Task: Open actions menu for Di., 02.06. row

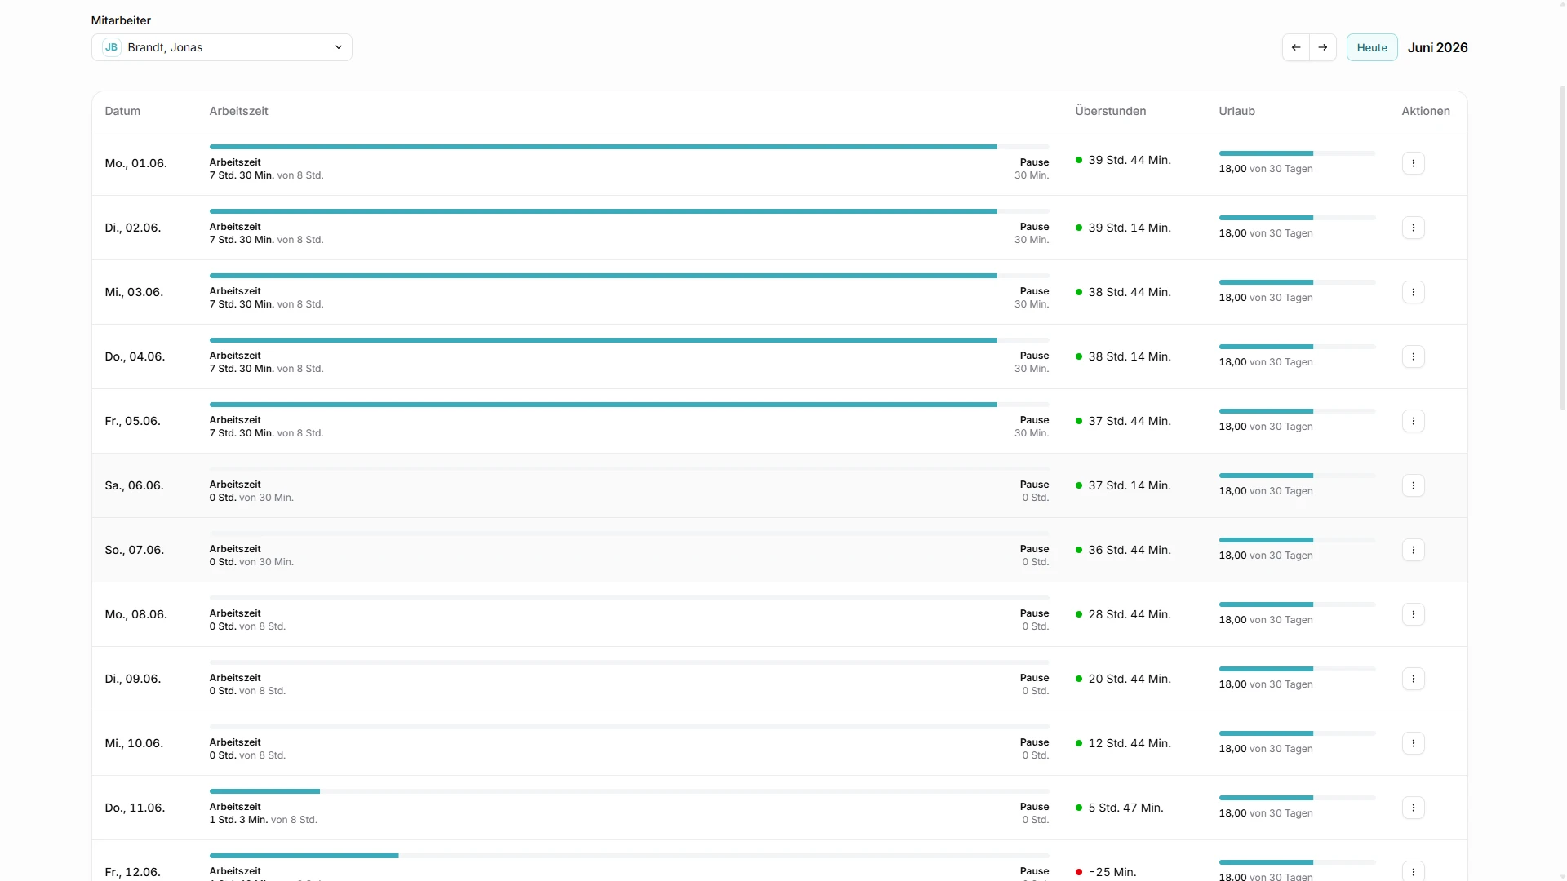Action: click(1413, 228)
